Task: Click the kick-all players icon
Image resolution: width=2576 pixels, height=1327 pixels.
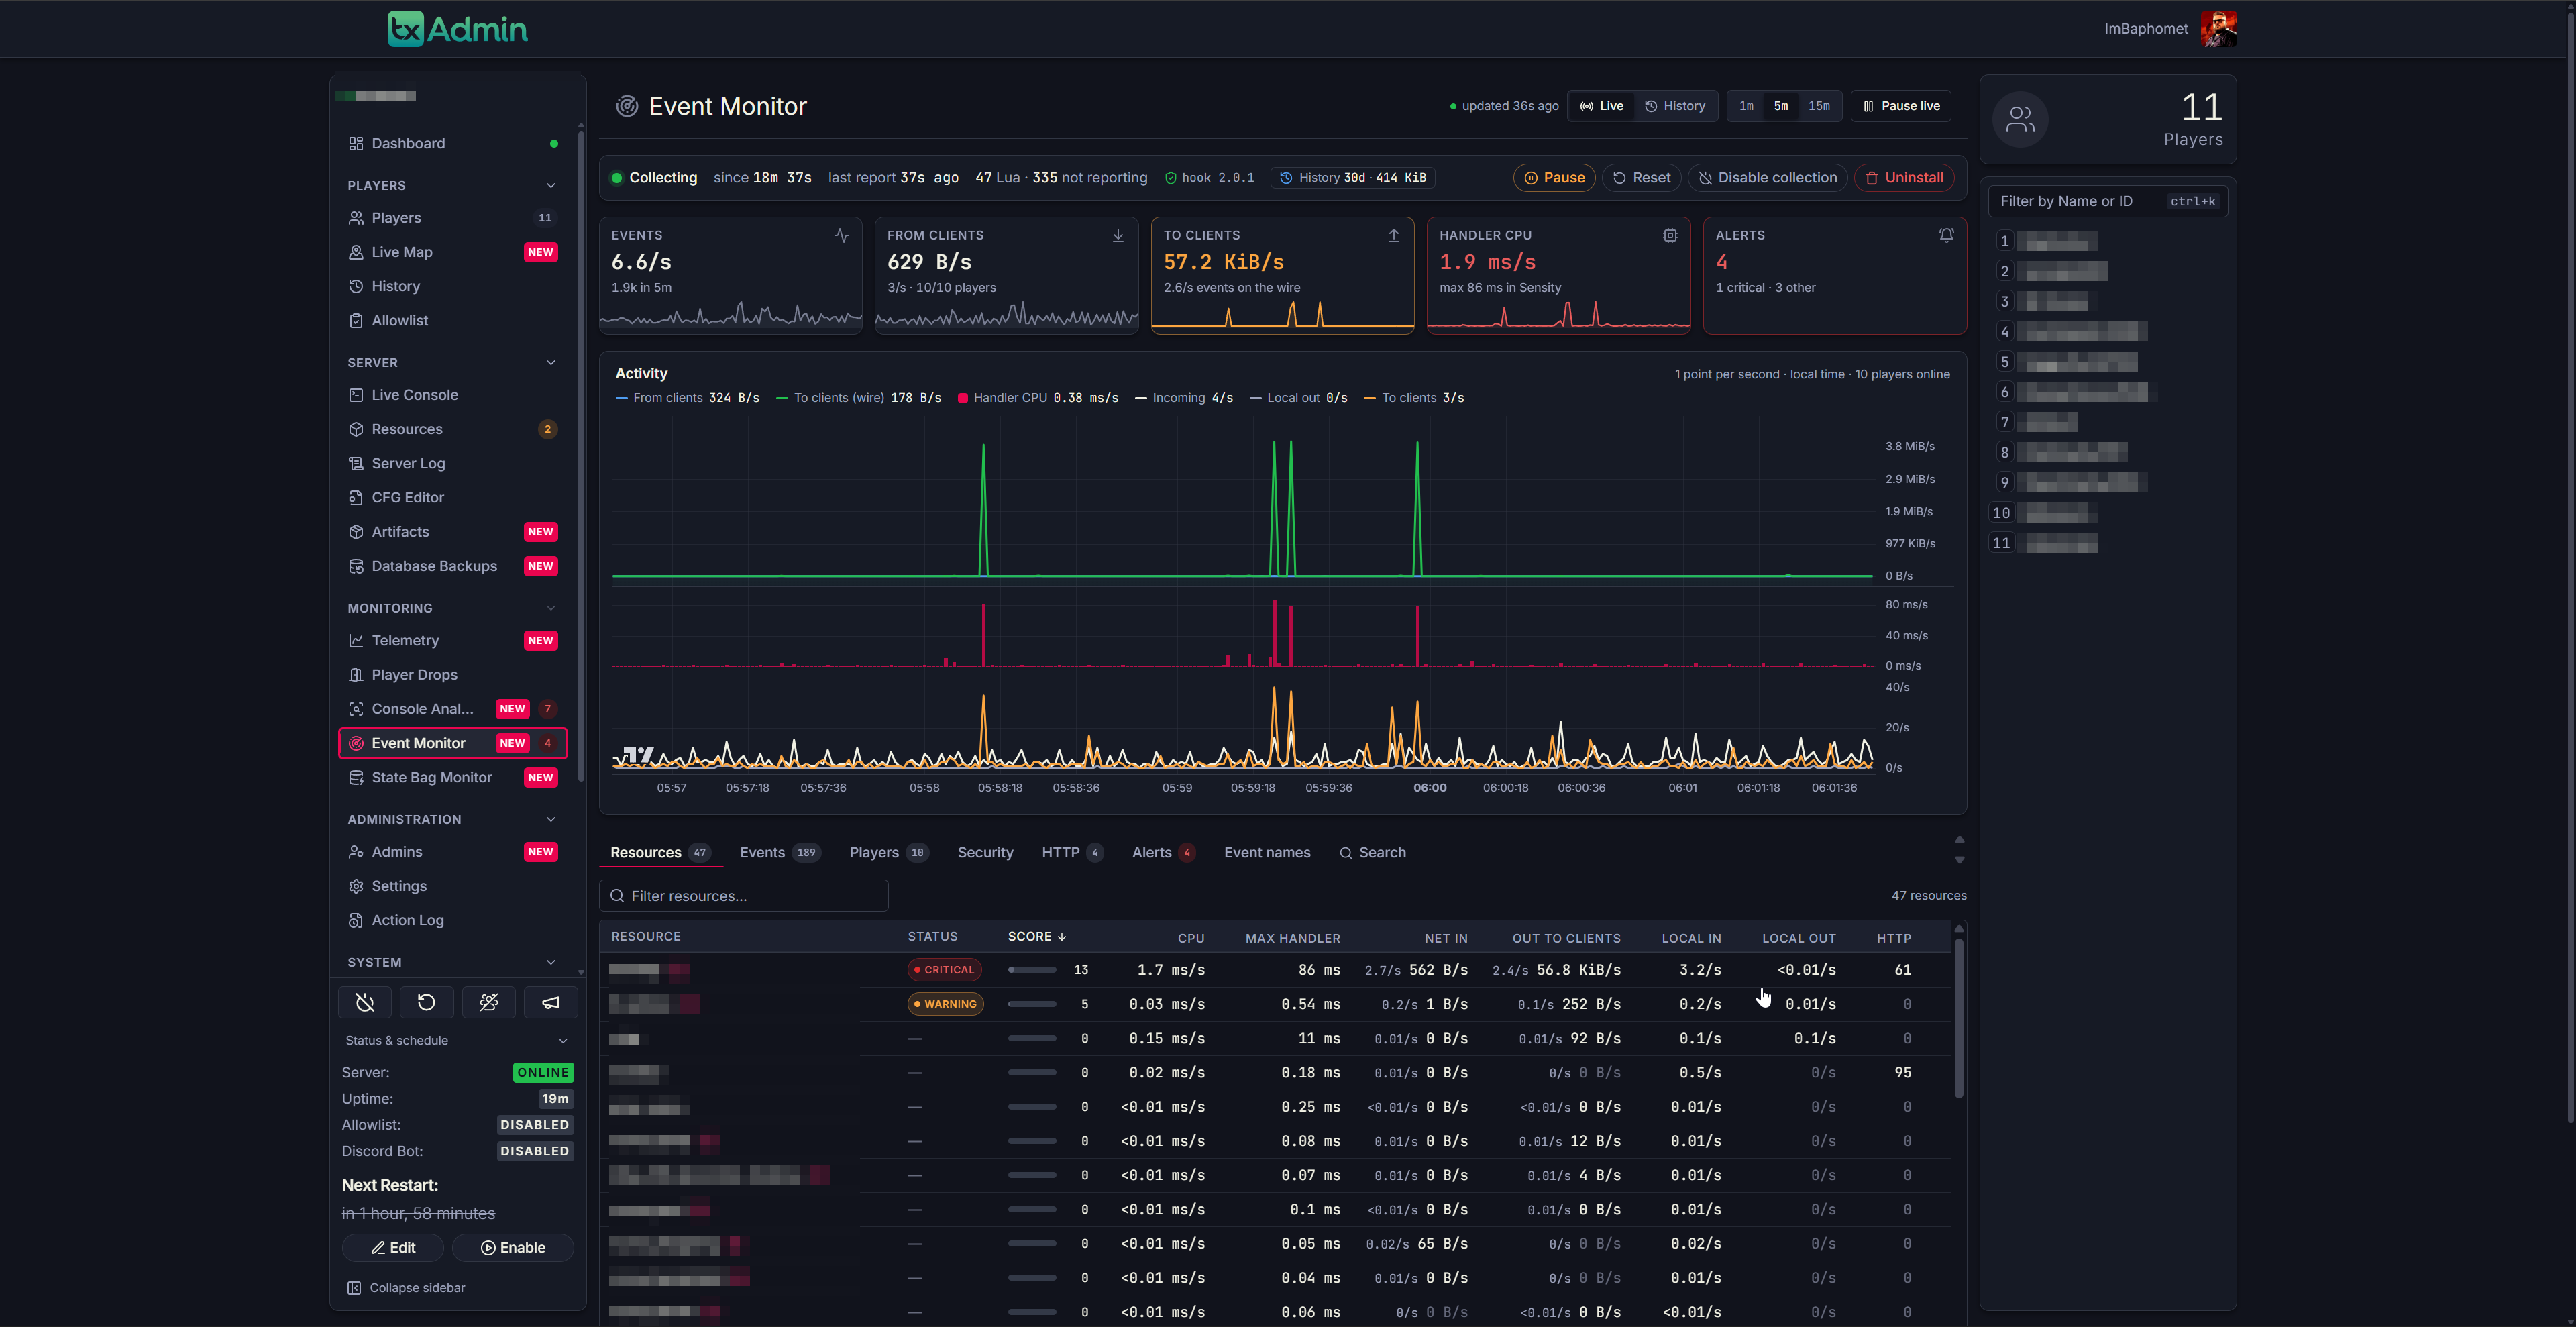Action: click(x=489, y=1002)
